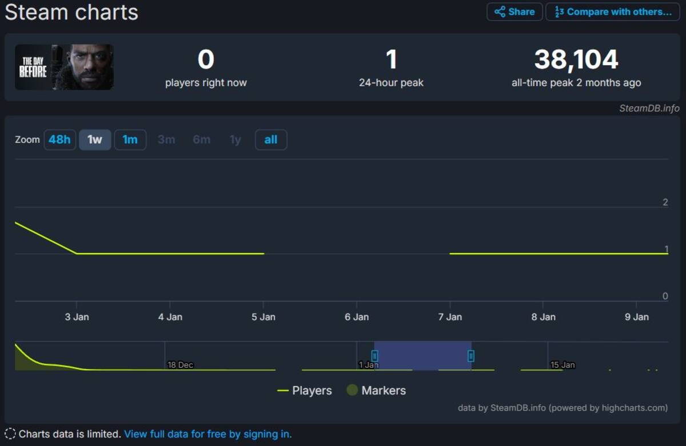Click the 7 Jan axis label
Screen dimensions: 686x446
pos(450,317)
